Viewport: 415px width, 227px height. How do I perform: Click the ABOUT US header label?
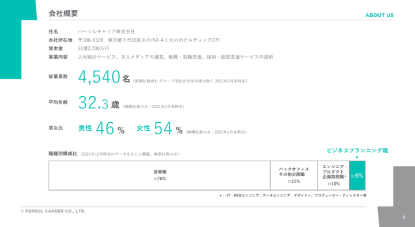pos(379,15)
